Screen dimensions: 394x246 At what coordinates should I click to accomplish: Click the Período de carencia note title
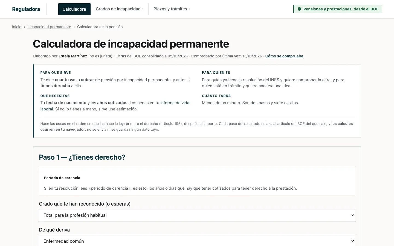(x=62, y=178)
